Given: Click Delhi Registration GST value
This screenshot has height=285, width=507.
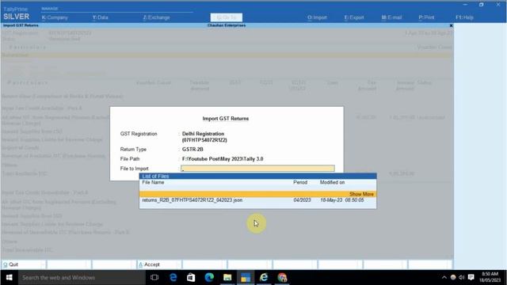Looking at the screenshot, I should (x=204, y=137).
